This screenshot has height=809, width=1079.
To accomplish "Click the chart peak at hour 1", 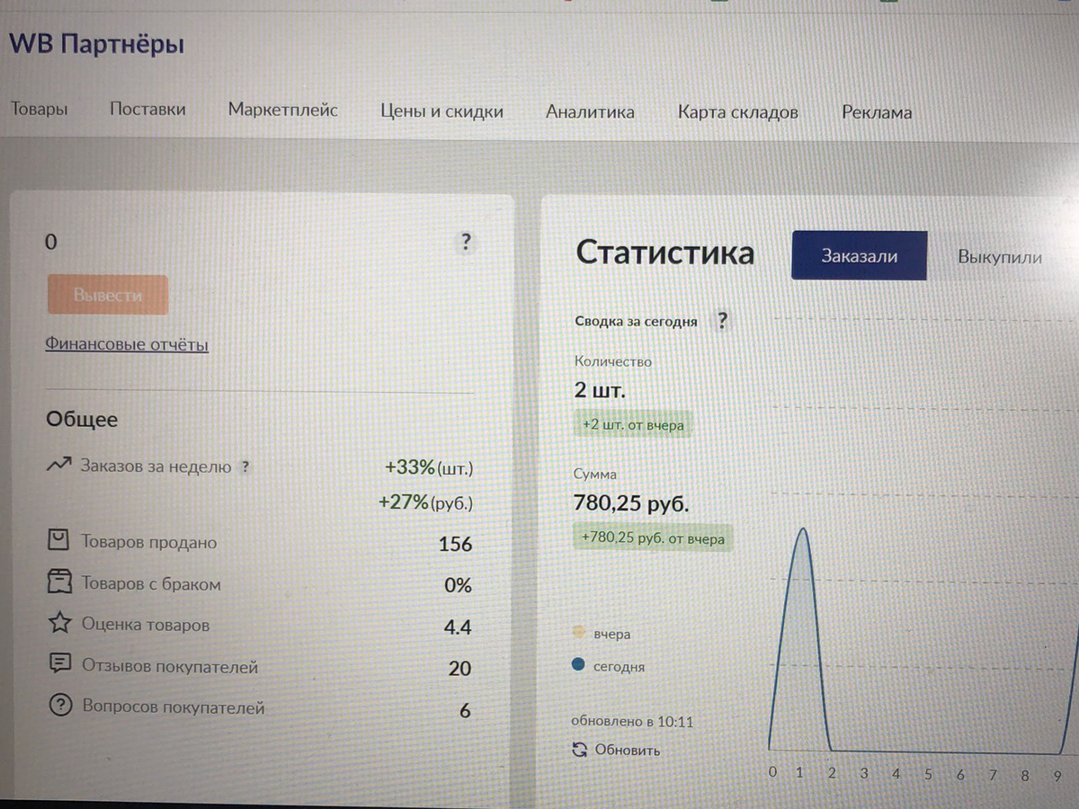I will [802, 530].
